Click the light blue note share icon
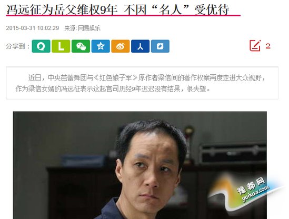289x219 pixels. 160,46
